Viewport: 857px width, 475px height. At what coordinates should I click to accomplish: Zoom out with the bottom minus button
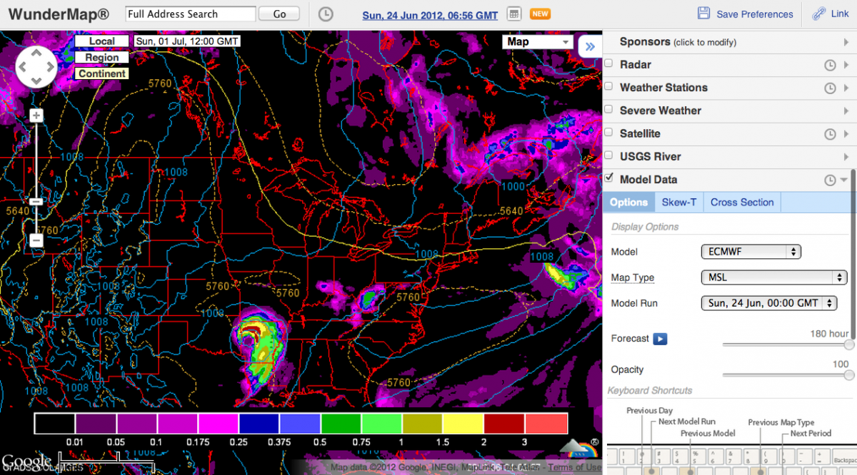(x=36, y=241)
